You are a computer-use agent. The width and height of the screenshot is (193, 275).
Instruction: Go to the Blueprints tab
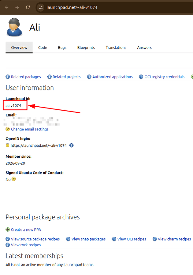86,48
